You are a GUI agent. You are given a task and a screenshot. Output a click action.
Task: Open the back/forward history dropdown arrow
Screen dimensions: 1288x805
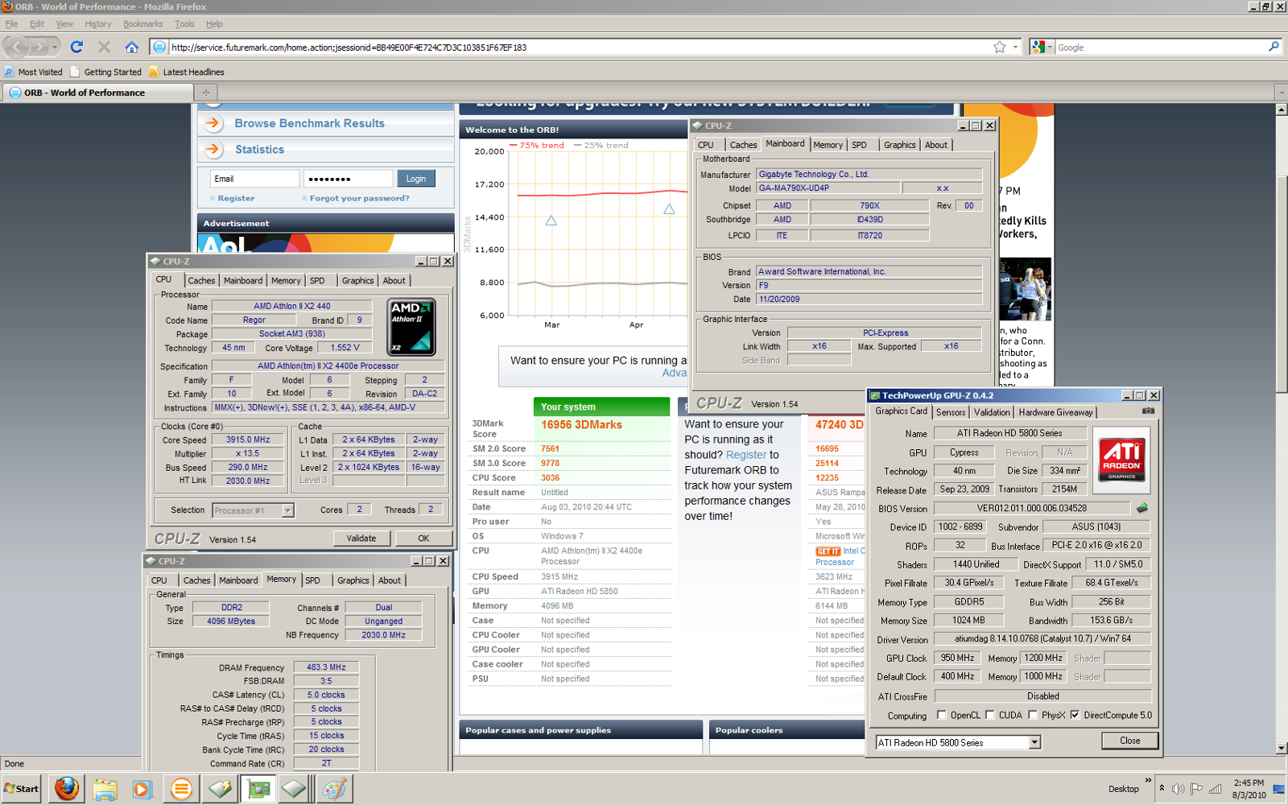[x=55, y=47]
